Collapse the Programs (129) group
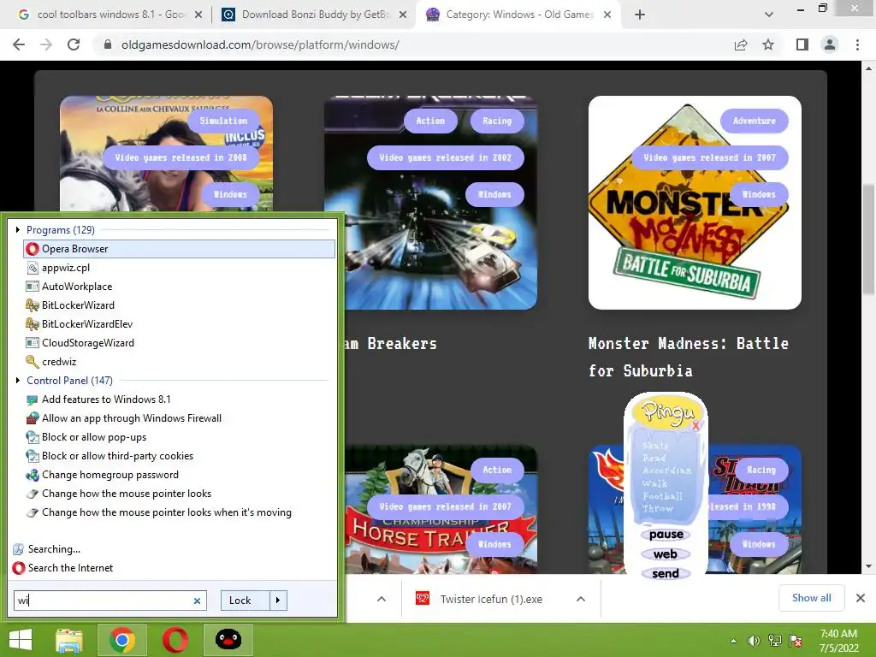 18,229
